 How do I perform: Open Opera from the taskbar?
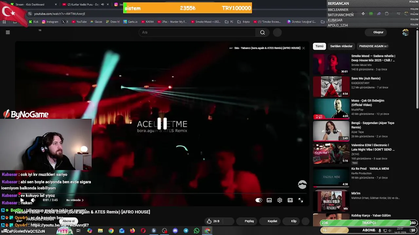click(x=143, y=231)
